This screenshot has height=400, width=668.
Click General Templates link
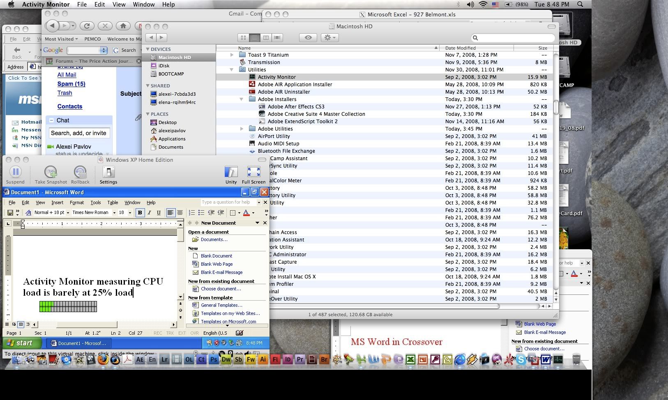221,305
